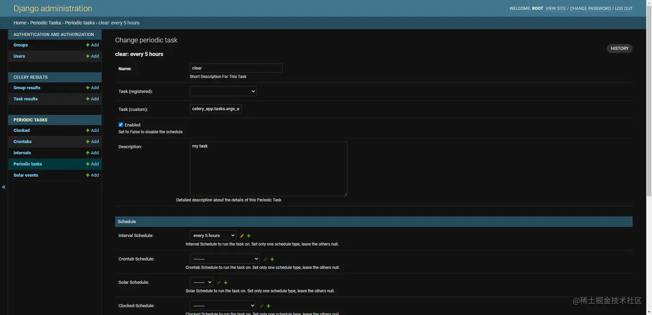This screenshot has width=652, height=315.
Task: Click the edit pencil beside Clocked Schedule
Action: [261, 306]
